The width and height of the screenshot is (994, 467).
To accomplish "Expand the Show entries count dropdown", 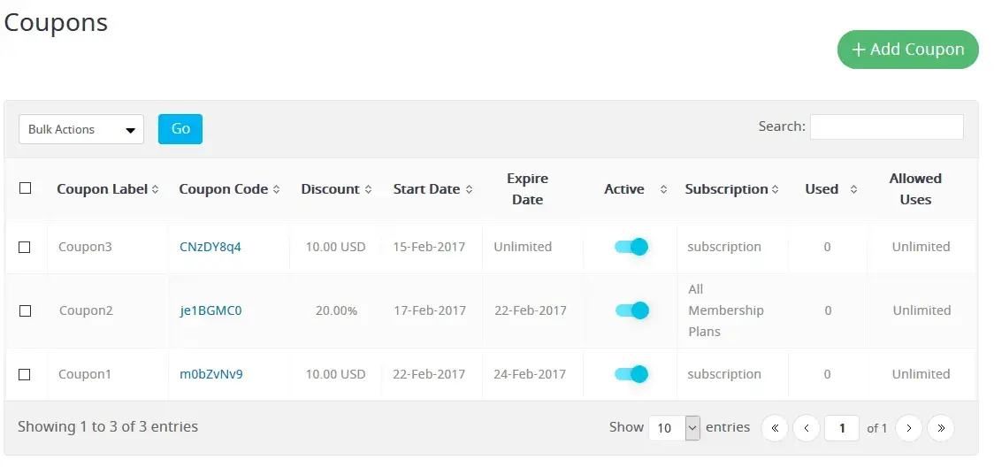I will pyautogui.click(x=674, y=428).
